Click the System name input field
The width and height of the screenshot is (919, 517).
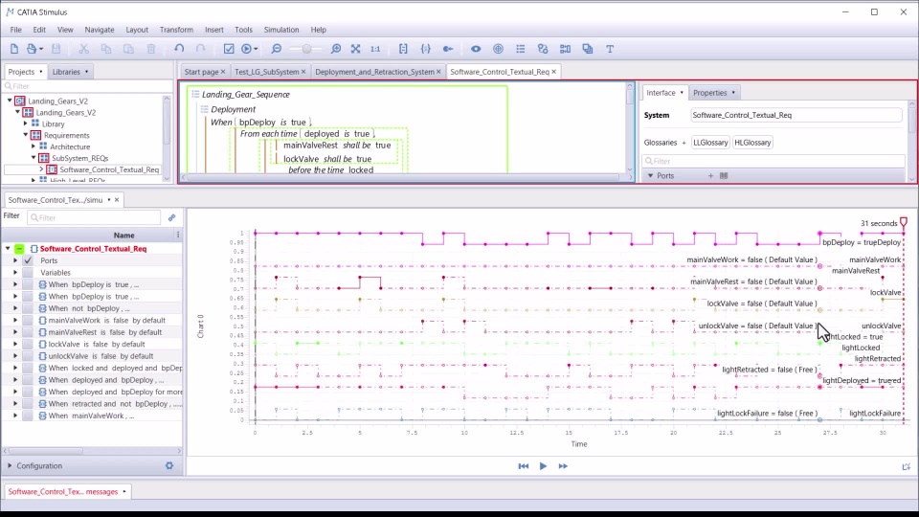pos(796,115)
